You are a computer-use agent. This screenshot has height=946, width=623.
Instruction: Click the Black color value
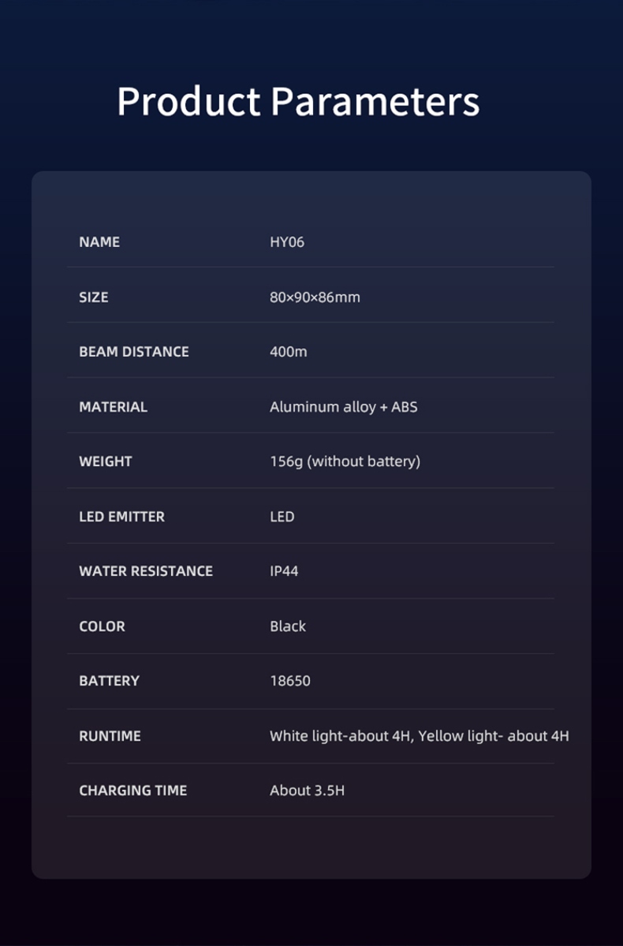click(288, 626)
